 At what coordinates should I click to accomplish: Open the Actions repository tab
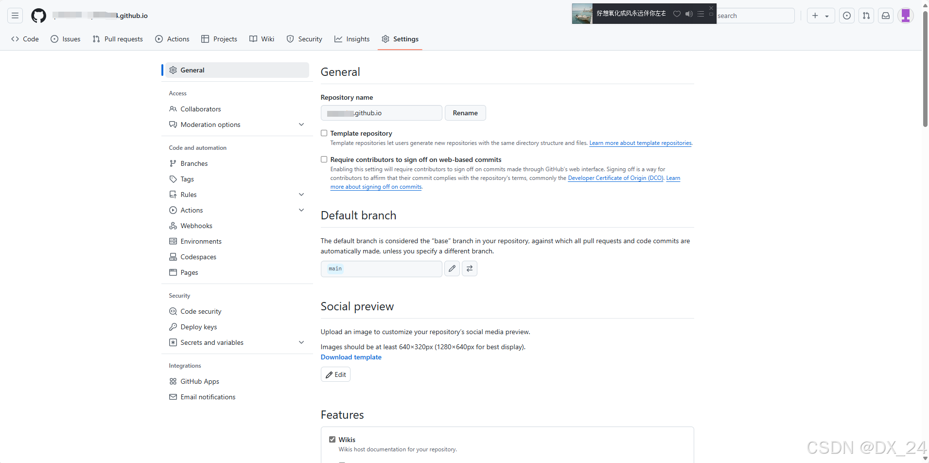tap(172, 39)
